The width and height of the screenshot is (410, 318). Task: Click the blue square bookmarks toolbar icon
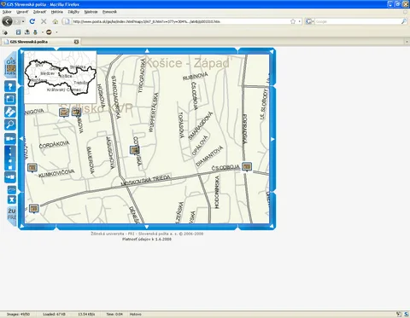point(19,32)
